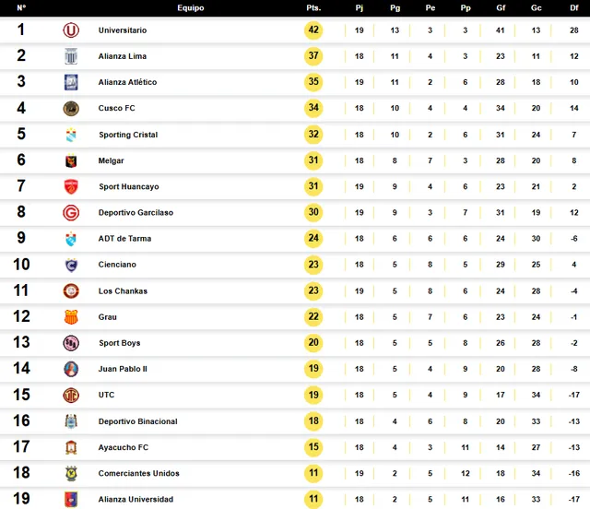This screenshot has height=509, width=590.
Task: Open the Comerciantes Unidos team name
Action: pyautogui.click(x=139, y=473)
